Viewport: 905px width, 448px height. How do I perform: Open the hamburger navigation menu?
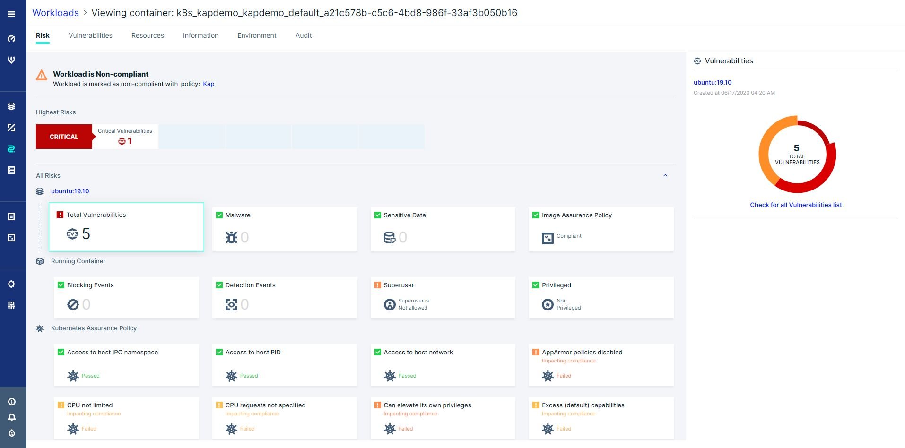click(12, 14)
